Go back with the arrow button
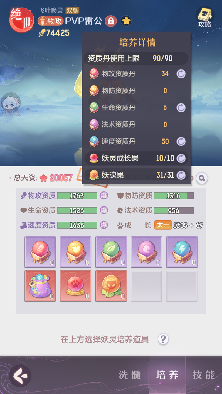Image resolution: width=222 pixels, height=394 pixels. [x=20, y=376]
